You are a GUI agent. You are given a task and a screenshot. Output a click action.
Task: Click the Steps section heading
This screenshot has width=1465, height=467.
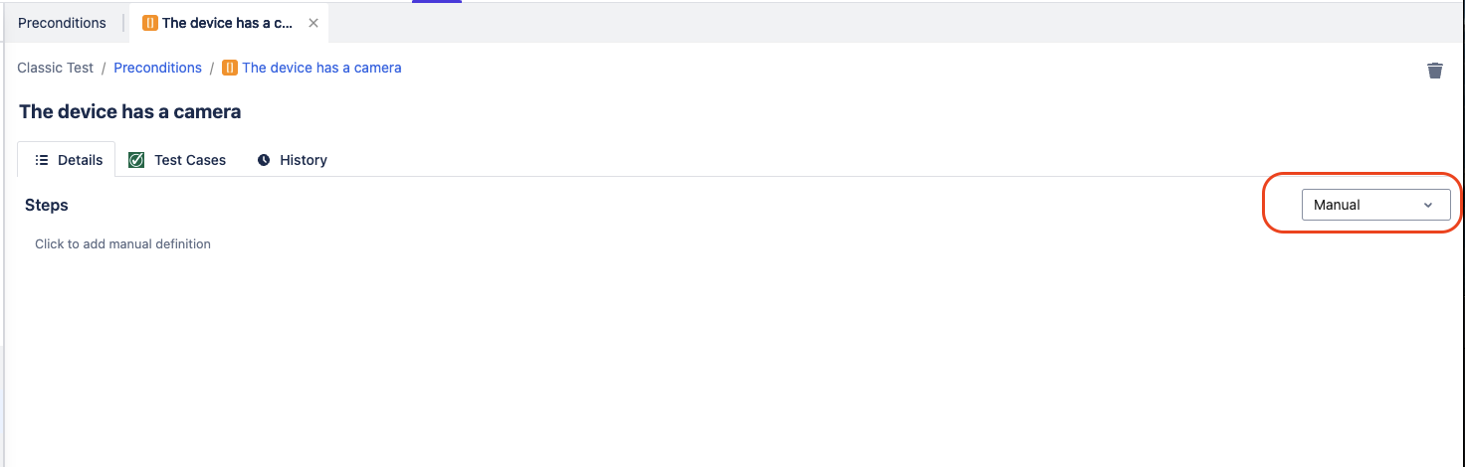[x=47, y=205]
